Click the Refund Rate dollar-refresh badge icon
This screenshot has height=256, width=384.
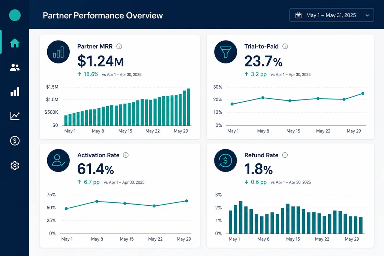[225, 160]
